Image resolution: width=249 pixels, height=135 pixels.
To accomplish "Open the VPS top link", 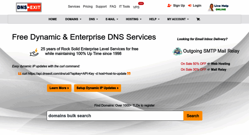I will (x=136, y=7).
